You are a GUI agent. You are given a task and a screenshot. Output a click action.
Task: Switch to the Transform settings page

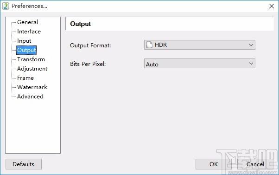[31, 59]
